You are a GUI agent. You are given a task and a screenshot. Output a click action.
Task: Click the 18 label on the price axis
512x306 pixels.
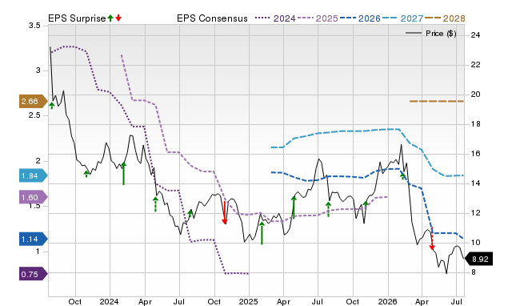[475, 124]
